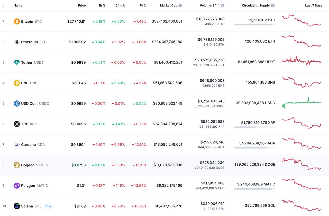Click the Bitcoin orange coin icon

click(17, 21)
